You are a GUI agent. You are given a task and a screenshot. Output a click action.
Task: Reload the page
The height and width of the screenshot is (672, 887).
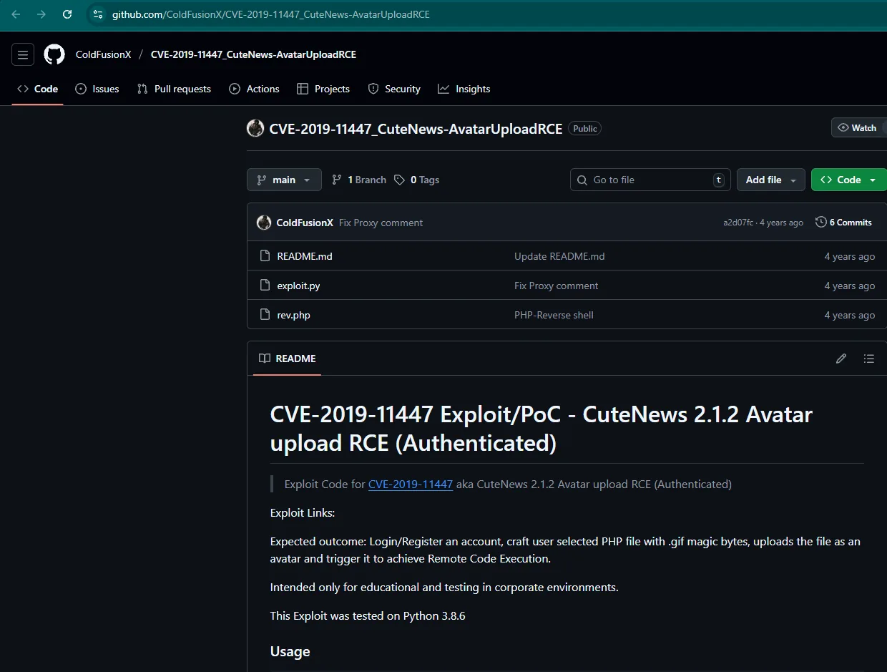67,14
